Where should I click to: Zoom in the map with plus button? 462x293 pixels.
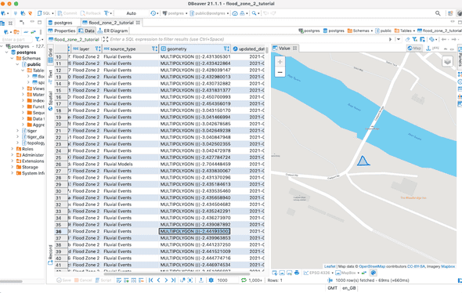tap(280, 62)
